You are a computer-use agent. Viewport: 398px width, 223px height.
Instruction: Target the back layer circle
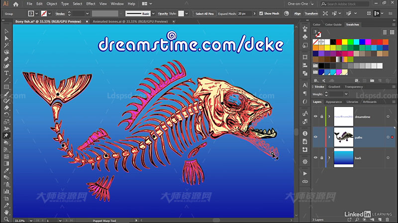click(x=388, y=158)
